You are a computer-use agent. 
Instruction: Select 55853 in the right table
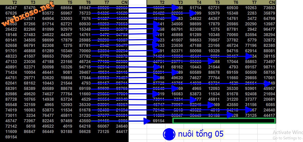[251, 62]
